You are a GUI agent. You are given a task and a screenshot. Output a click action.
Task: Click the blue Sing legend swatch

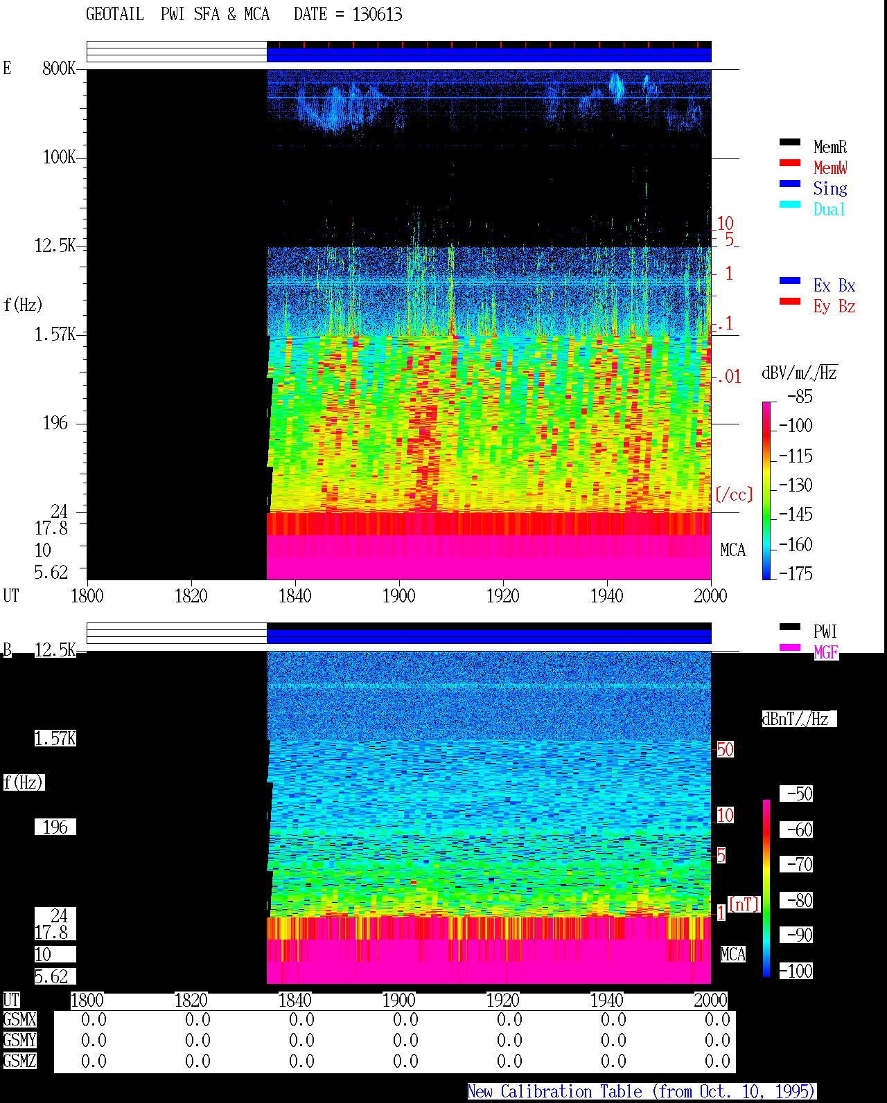(x=790, y=183)
